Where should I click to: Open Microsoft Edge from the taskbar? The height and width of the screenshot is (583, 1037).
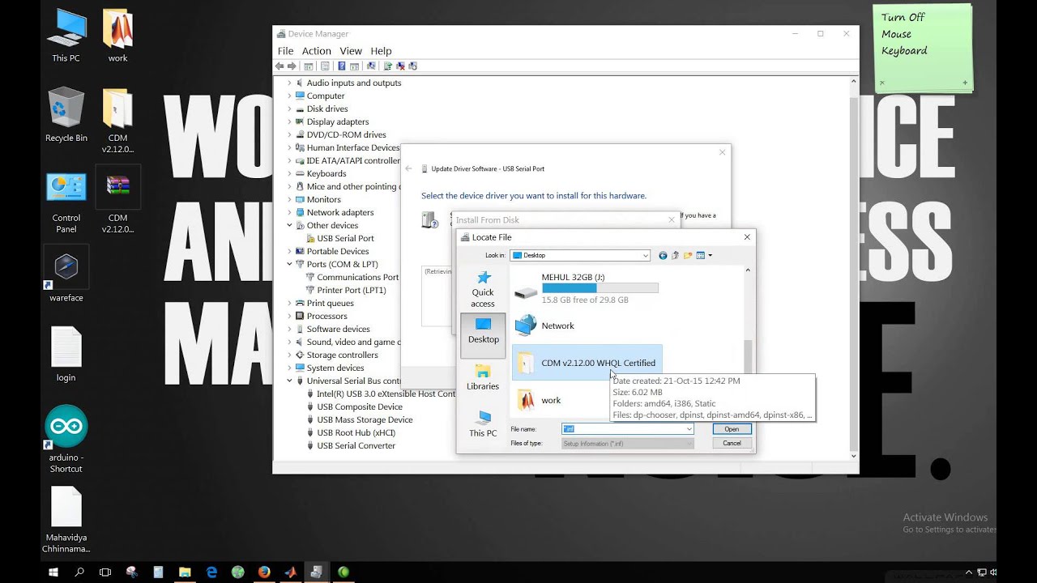tap(211, 572)
